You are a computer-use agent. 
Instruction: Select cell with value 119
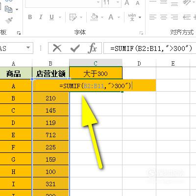50,122
